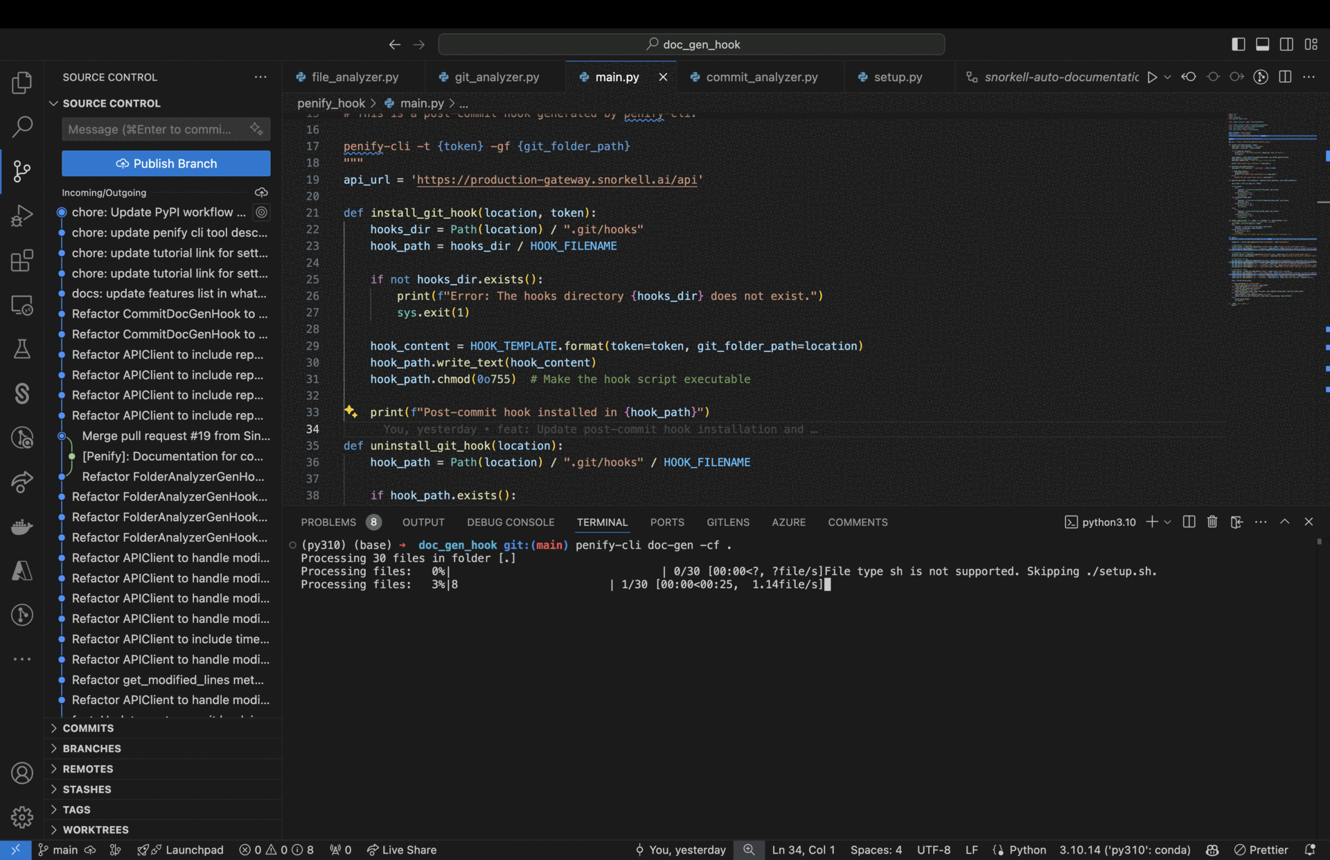This screenshot has width=1330, height=860.
Task: Click the api_url production gateway link
Action: [x=558, y=179]
